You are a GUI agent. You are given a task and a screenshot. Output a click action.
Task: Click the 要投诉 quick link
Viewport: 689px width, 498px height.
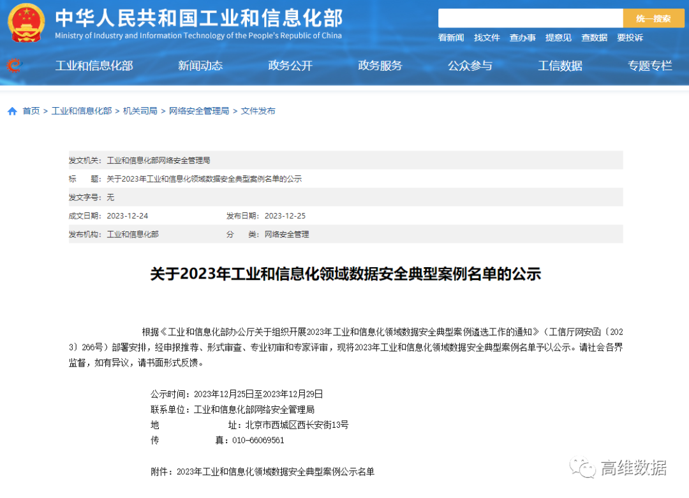630,38
